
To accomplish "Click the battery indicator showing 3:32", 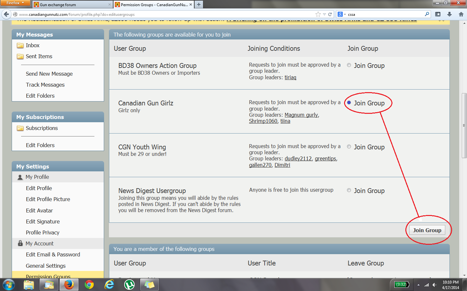I will click(402, 285).
